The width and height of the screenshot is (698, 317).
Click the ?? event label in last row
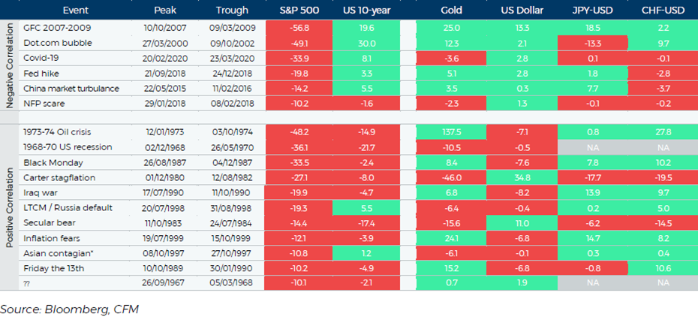click(x=29, y=283)
